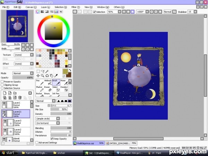Screen dimensions: 208x156
Task: Open the Canvas menu
Action: click(x=31, y=7)
